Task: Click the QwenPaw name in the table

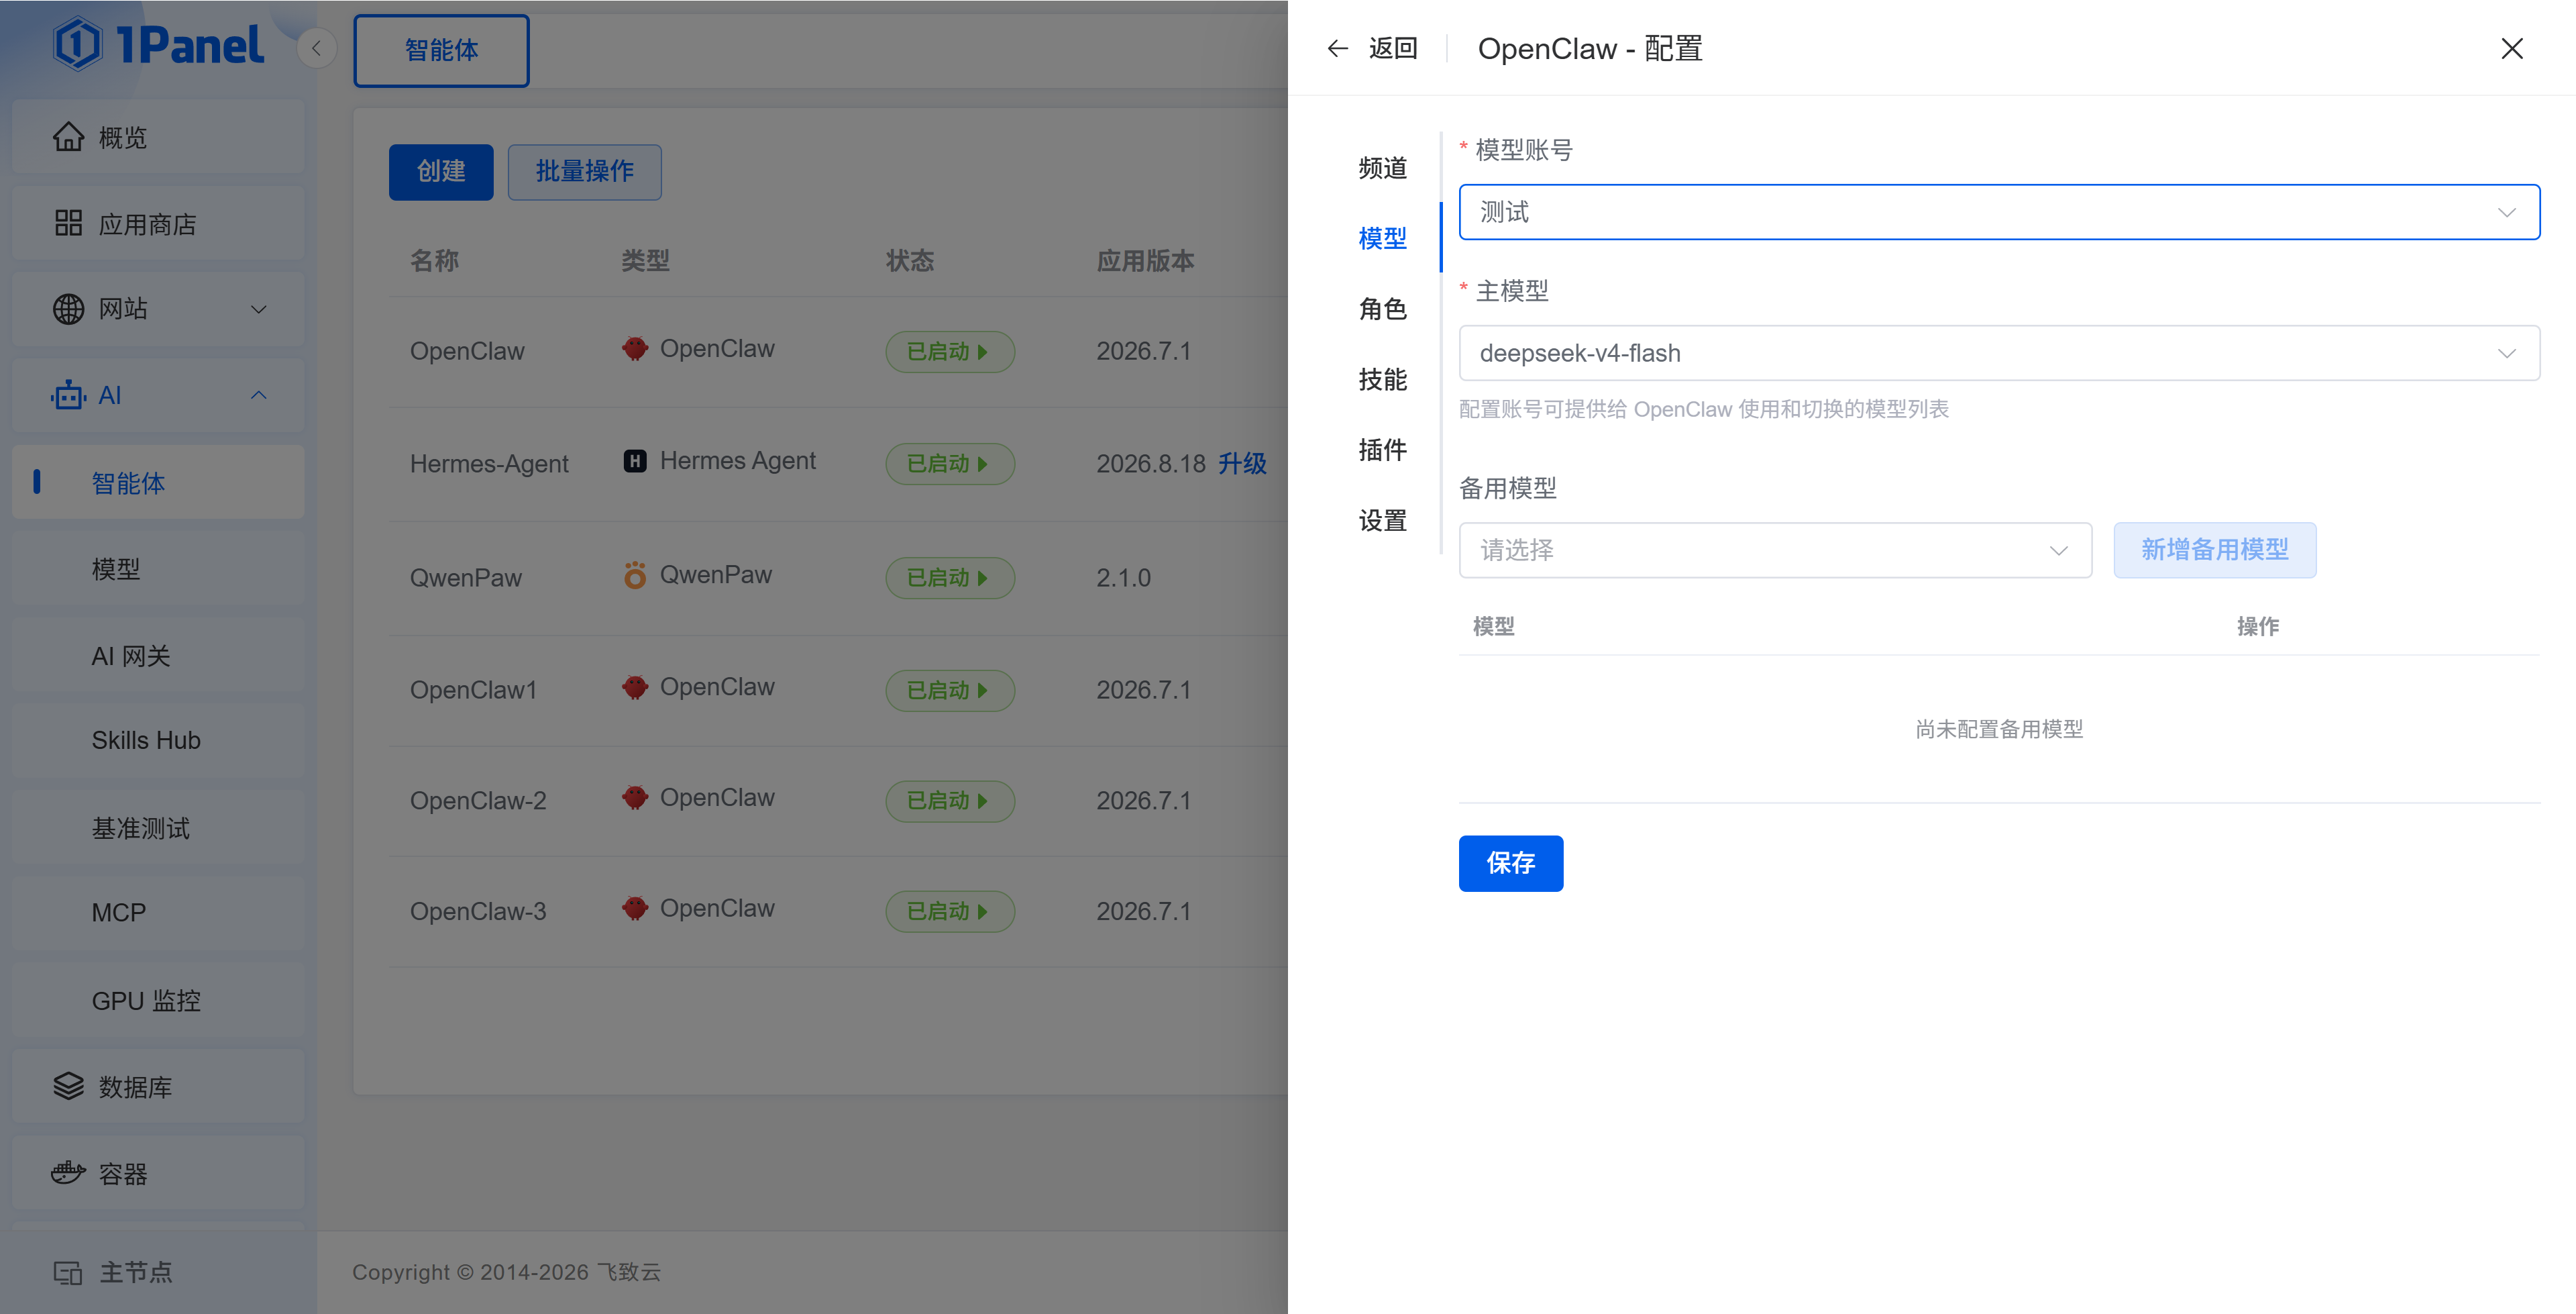Action: point(466,578)
